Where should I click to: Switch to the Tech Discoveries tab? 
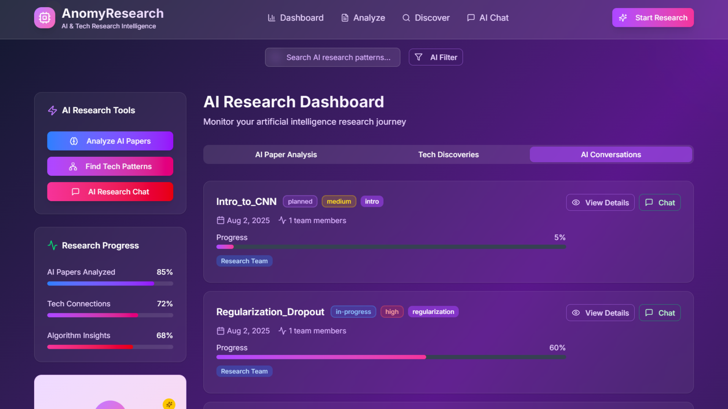click(449, 155)
